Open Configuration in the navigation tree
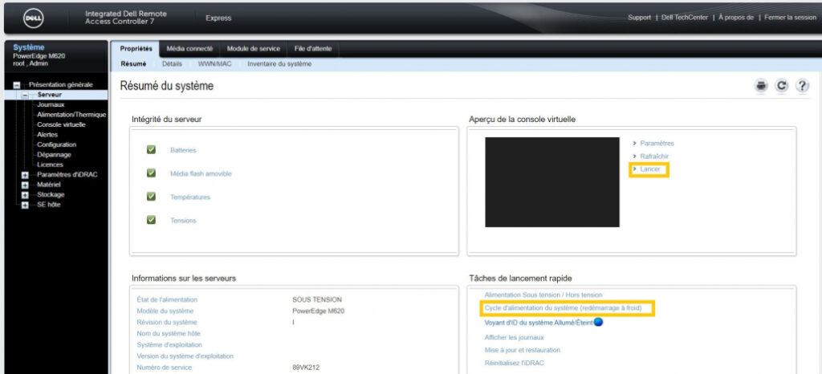The image size is (822, 374). [57, 144]
